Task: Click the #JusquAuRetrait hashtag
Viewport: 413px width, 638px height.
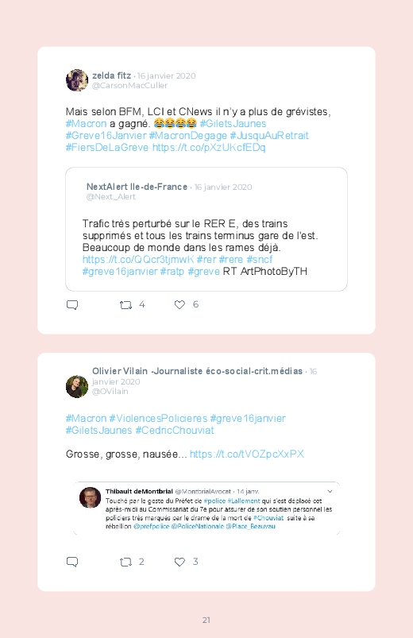Action: pyautogui.click(x=269, y=136)
